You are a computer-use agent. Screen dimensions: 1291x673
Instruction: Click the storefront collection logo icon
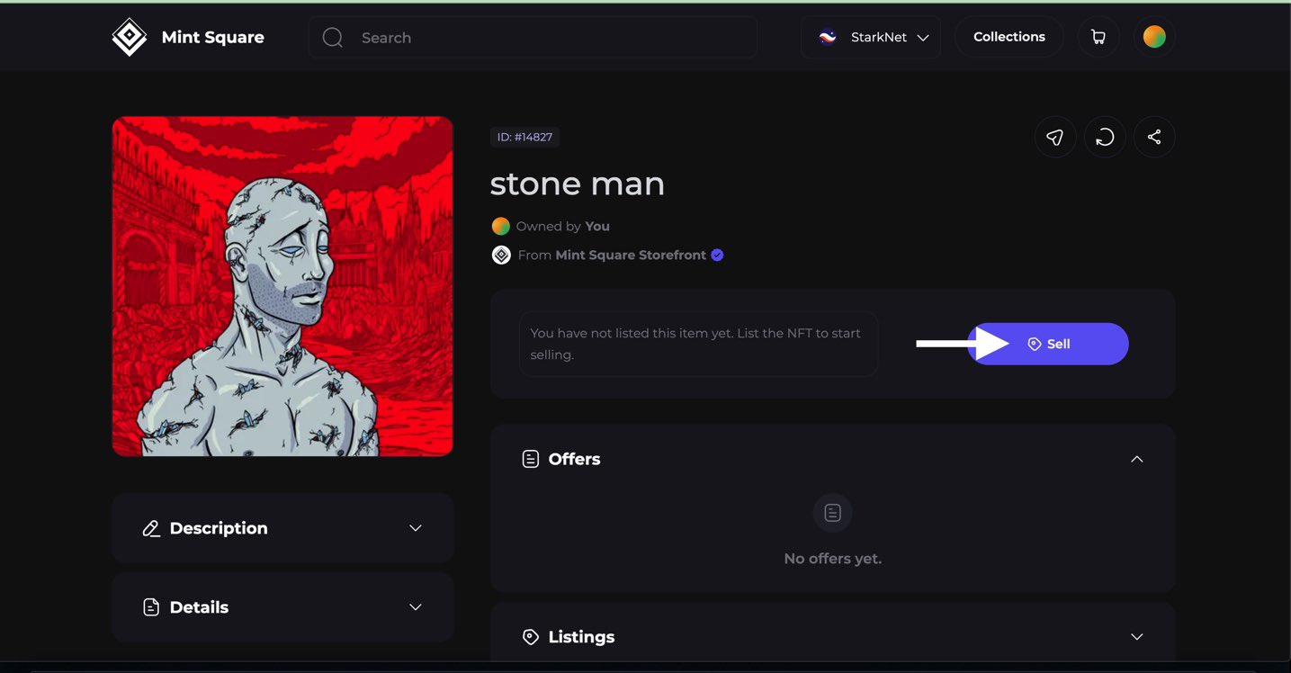pyautogui.click(x=501, y=256)
